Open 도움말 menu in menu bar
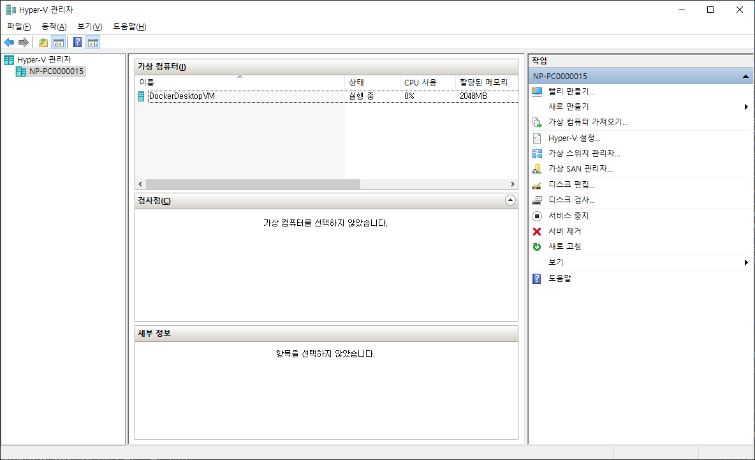Image resolution: width=755 pixels, height=460 pixels. pos(129,27)
